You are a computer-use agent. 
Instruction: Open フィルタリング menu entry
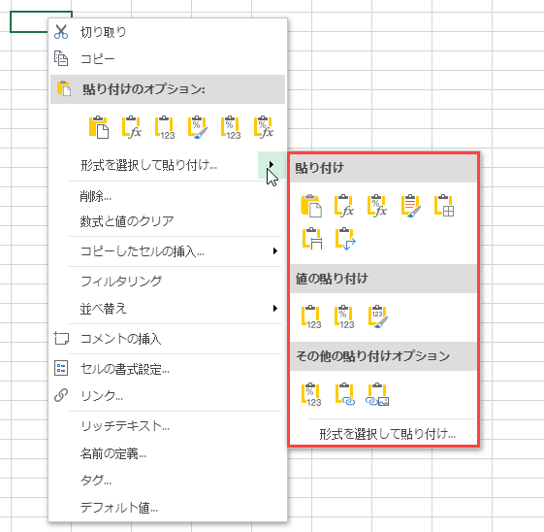point(121,281)
